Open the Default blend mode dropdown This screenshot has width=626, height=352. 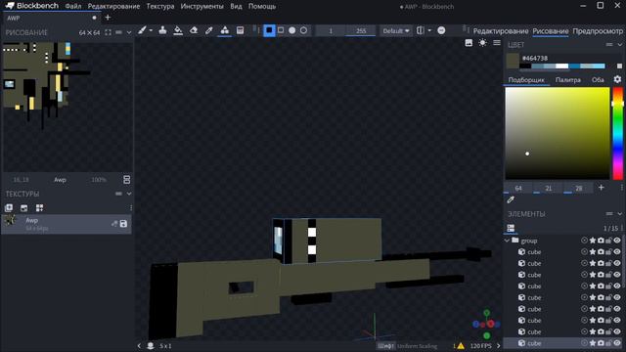(x=395, y=30)
